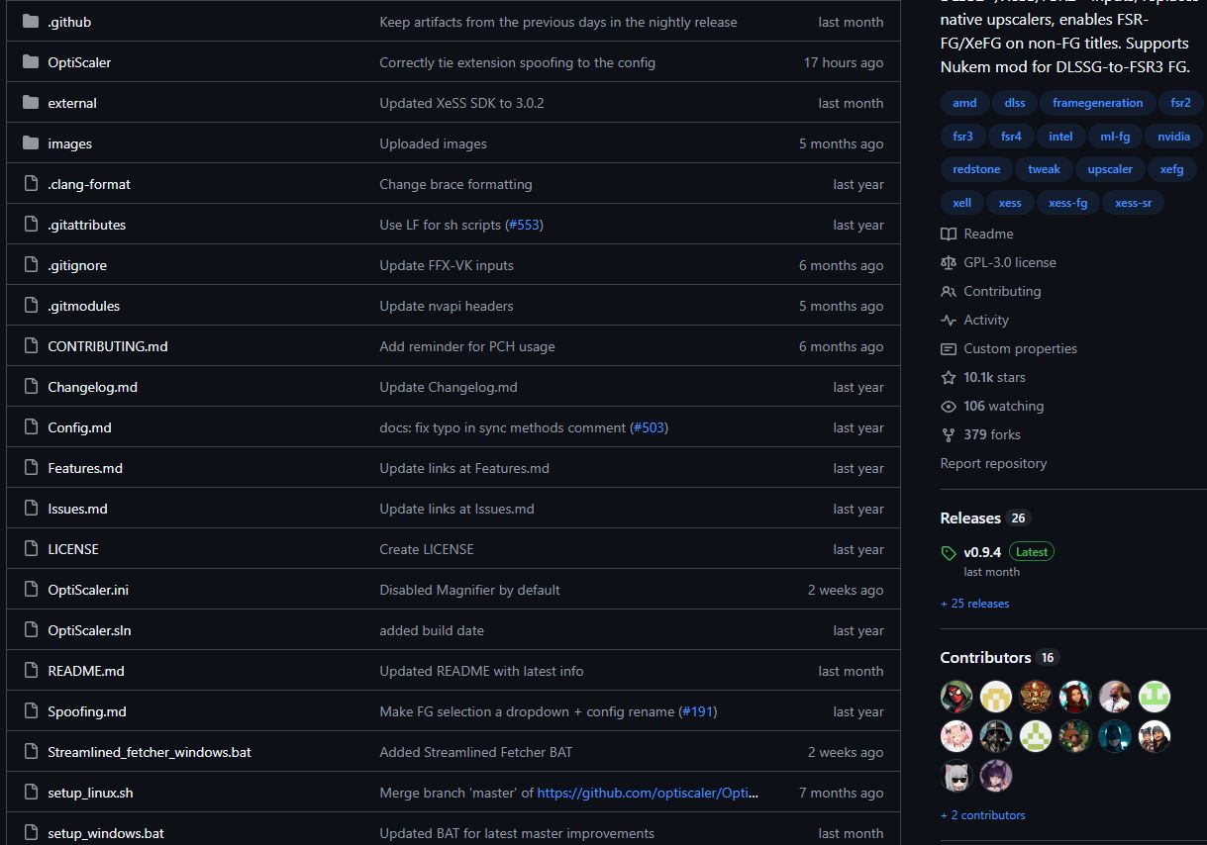Open the .gitattributes file
The height and width of the screenshot is (845, 1207).
[87, 225]
